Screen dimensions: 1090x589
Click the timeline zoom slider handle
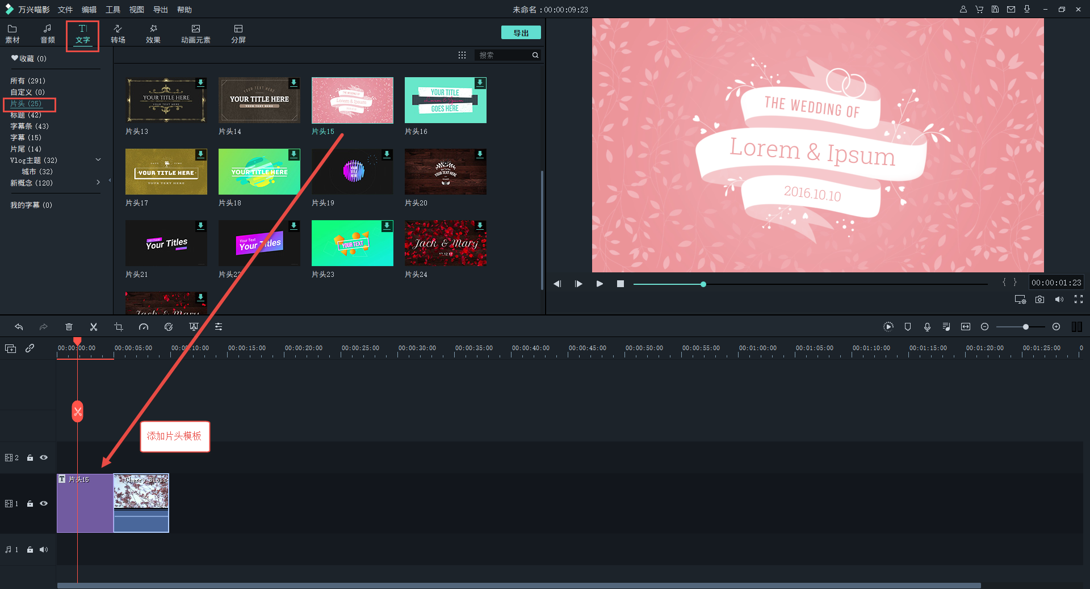tap(1025, 327)
